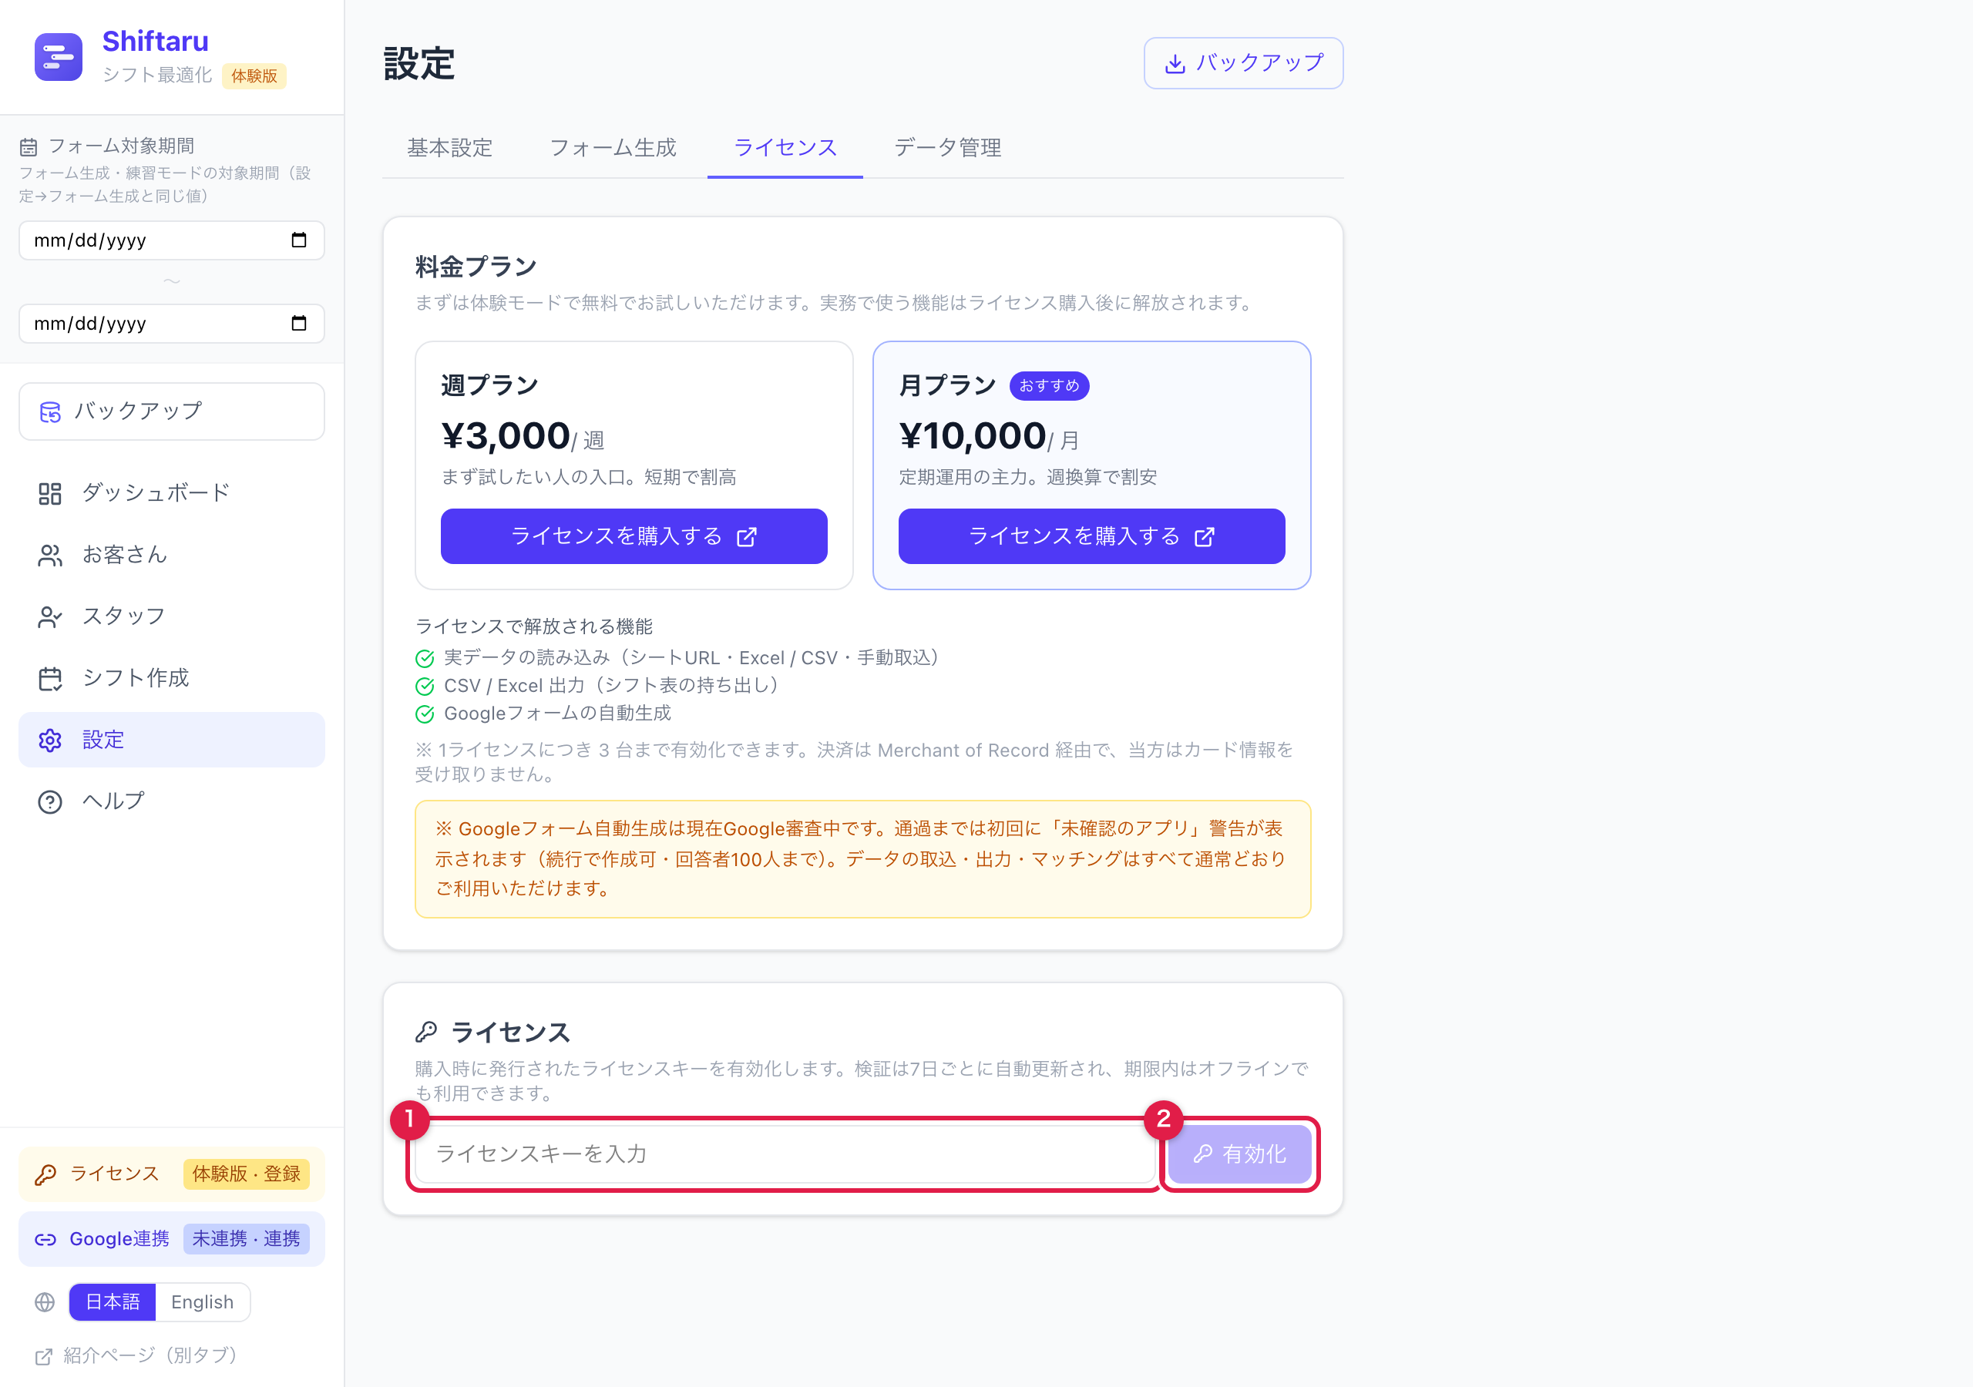Click the 有効化 button
Screen dimensions: 1973x1387
[1239, 1154]
